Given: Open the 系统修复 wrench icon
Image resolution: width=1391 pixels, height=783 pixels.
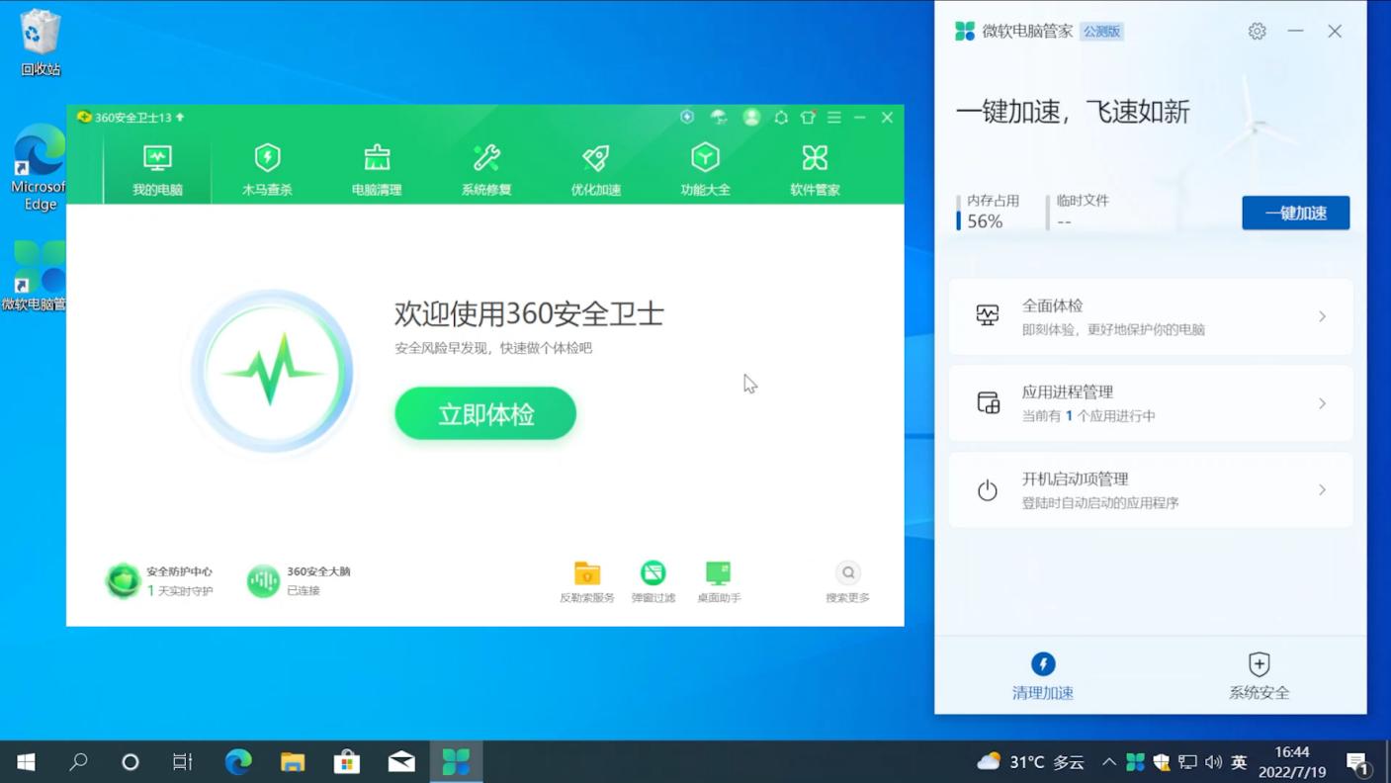Looking at the screenshot, I should click(x=484, y=166).
